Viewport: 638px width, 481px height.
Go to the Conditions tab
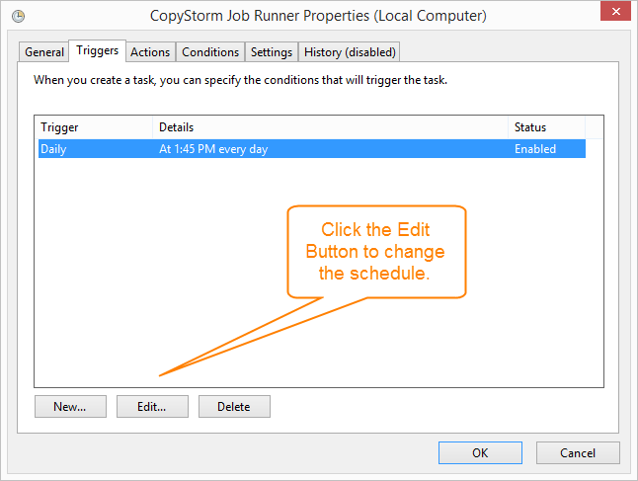coord(210,52)
